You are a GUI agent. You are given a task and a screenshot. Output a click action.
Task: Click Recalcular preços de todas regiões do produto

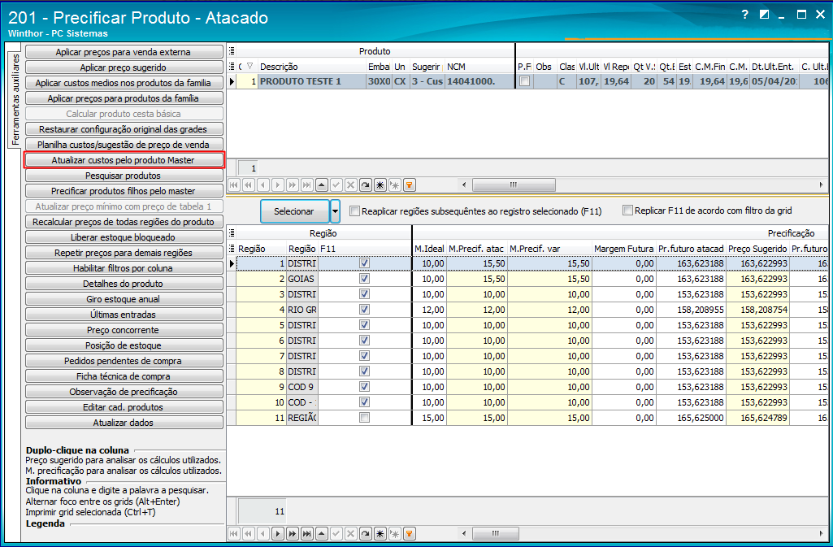[x=124, y=221]
